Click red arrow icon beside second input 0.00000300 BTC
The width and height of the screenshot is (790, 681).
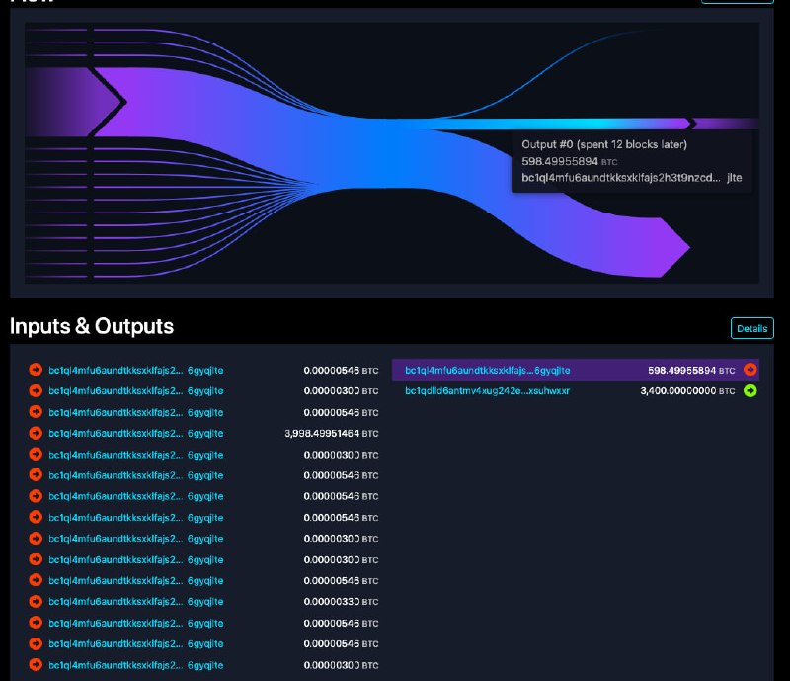point(36,391)
